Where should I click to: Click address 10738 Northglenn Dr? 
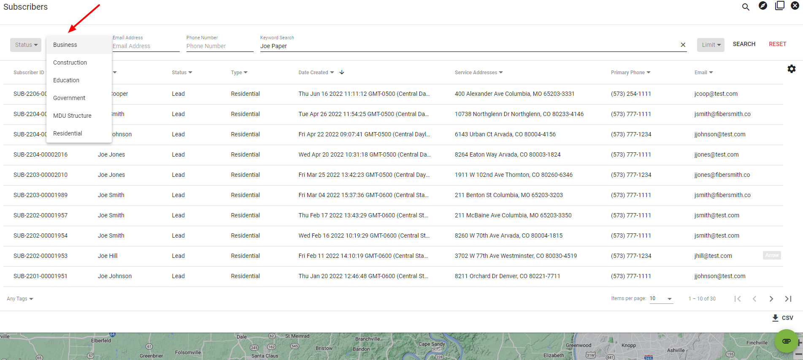coord(519,114)
